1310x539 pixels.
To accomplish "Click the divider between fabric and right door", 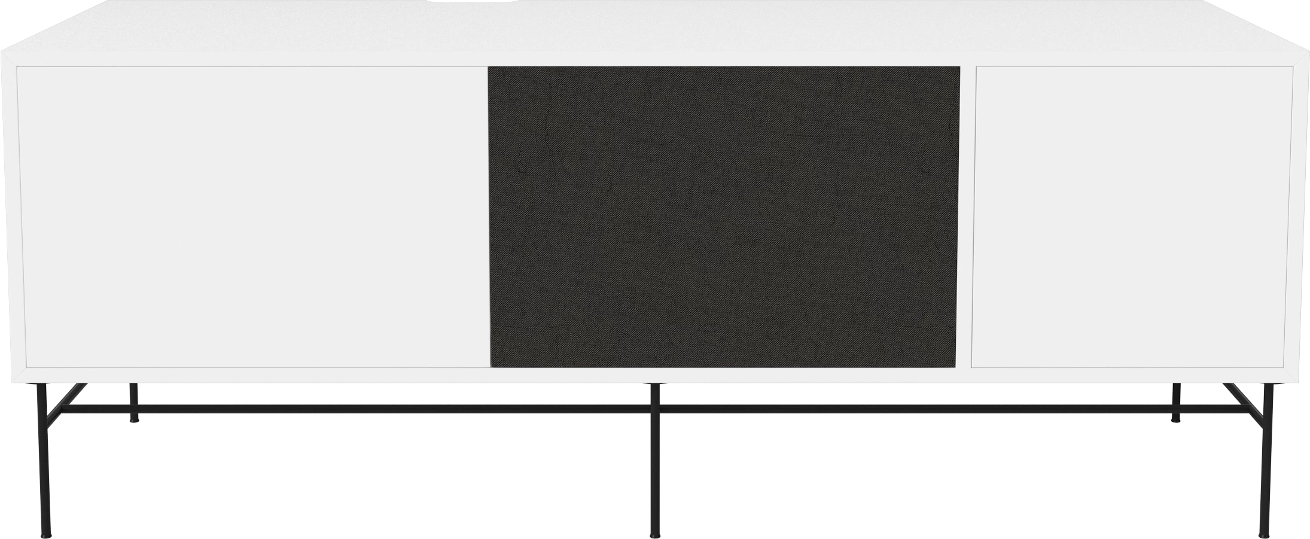I will click(965, 215).
